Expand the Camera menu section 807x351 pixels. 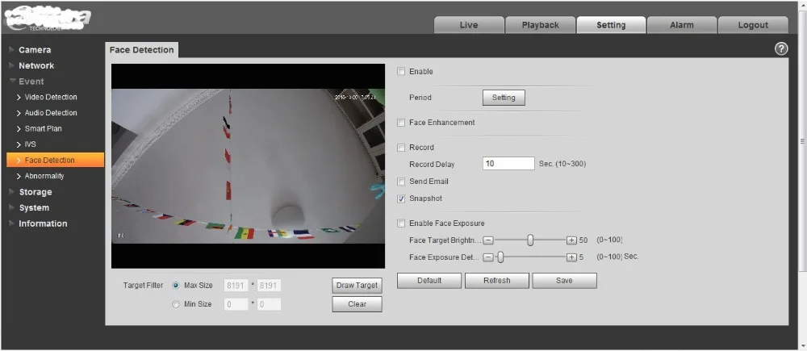pos(35,50)
